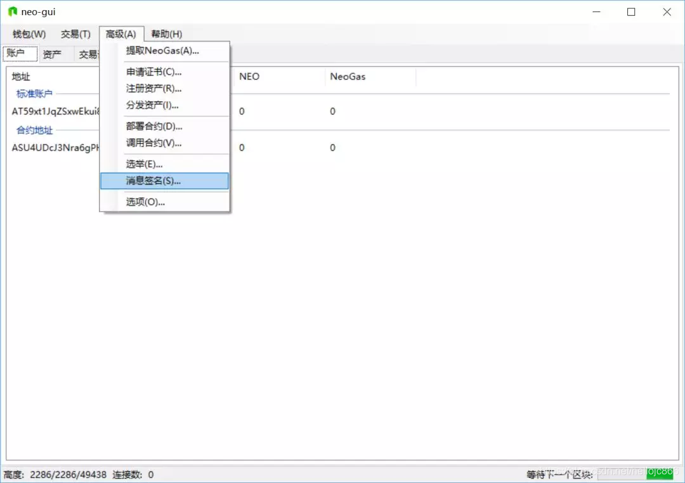The width and height of the screenshot is (685, 483).
Task: Click the 高度 2286/2286/49438 status text
Action: (x=55, y=475)
